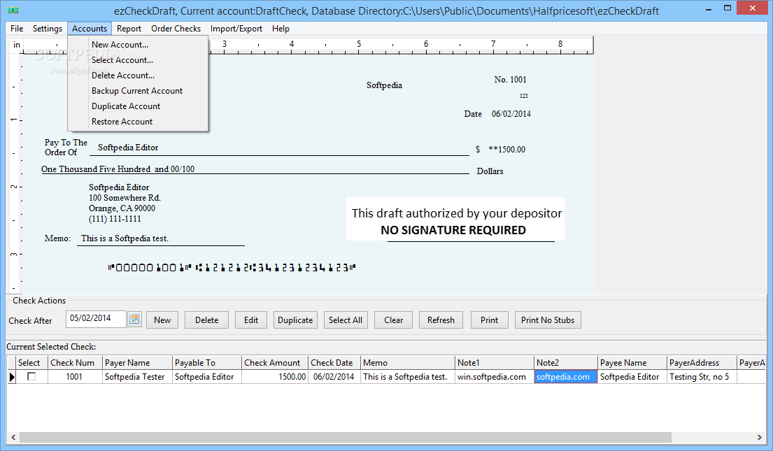Click the scroll right arrow of check list
The image size is (773, 451).
[759, 437]
